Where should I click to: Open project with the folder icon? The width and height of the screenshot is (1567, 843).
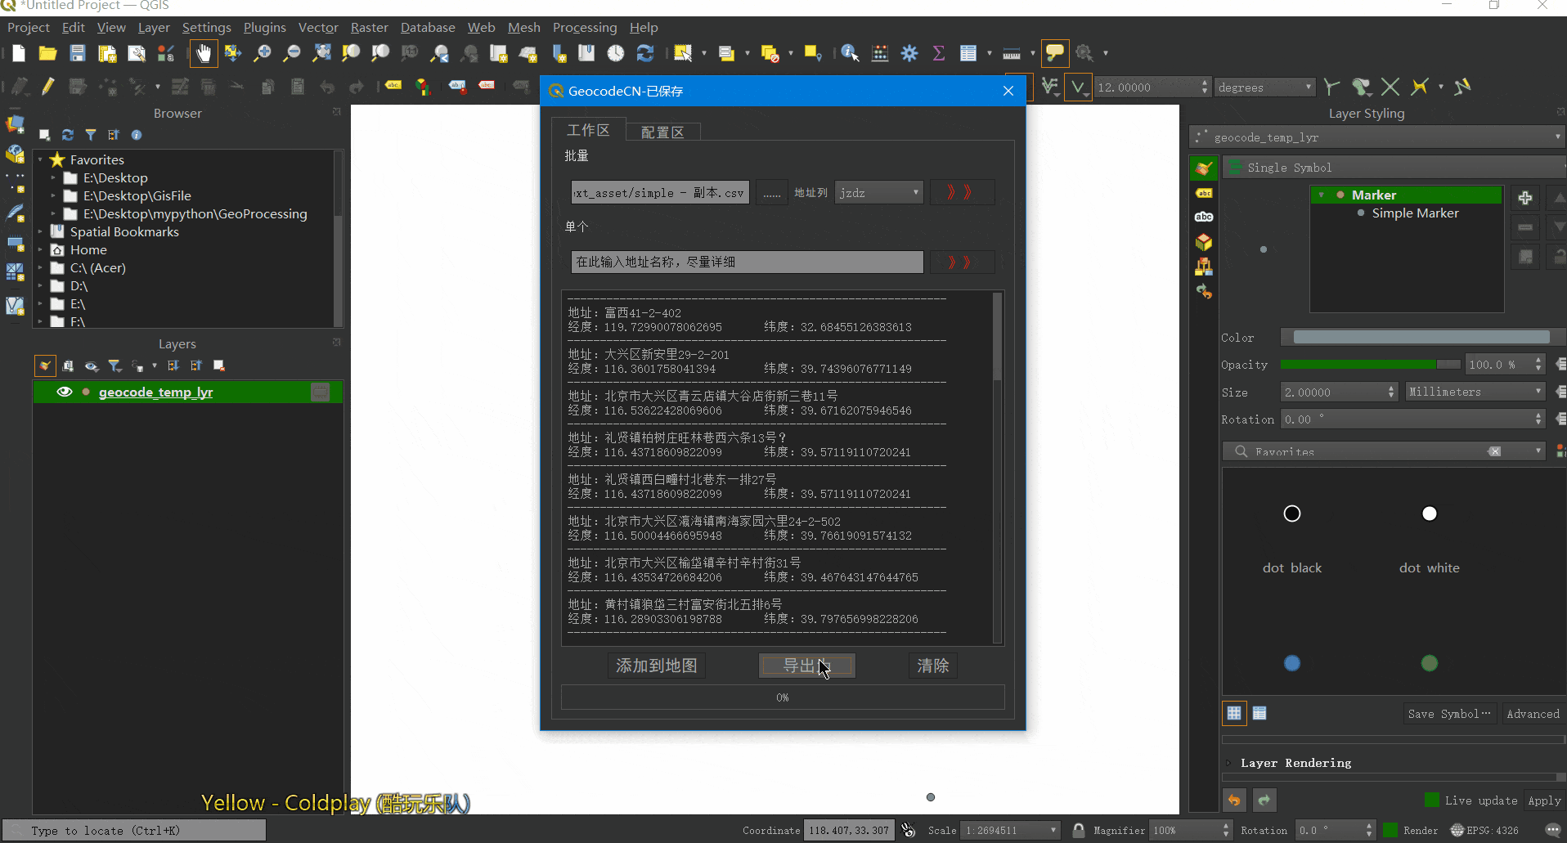point(47,54)
